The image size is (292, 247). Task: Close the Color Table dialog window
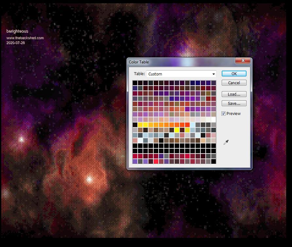tap(243, 61)
